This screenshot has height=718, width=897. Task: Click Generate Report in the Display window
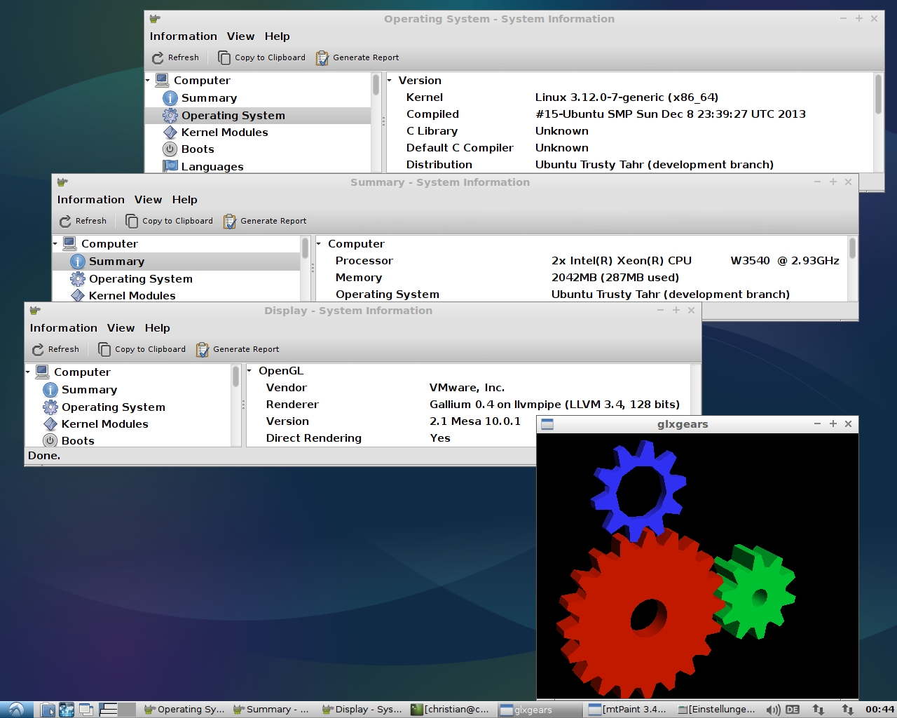click(238, 349)
